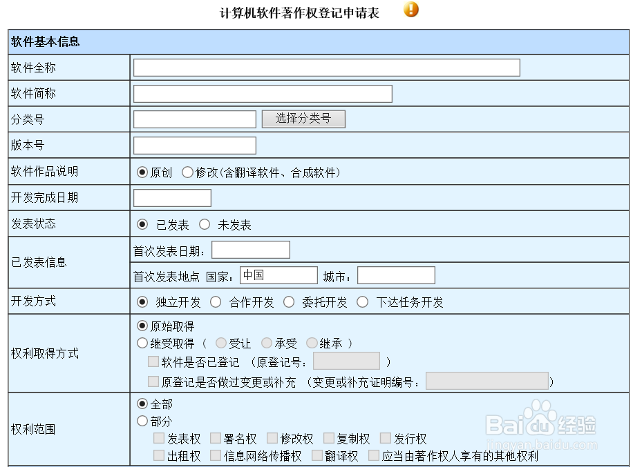Click the 软件作品说明 row label
This screenshot has width=633, height=467.
pos(44,171)
